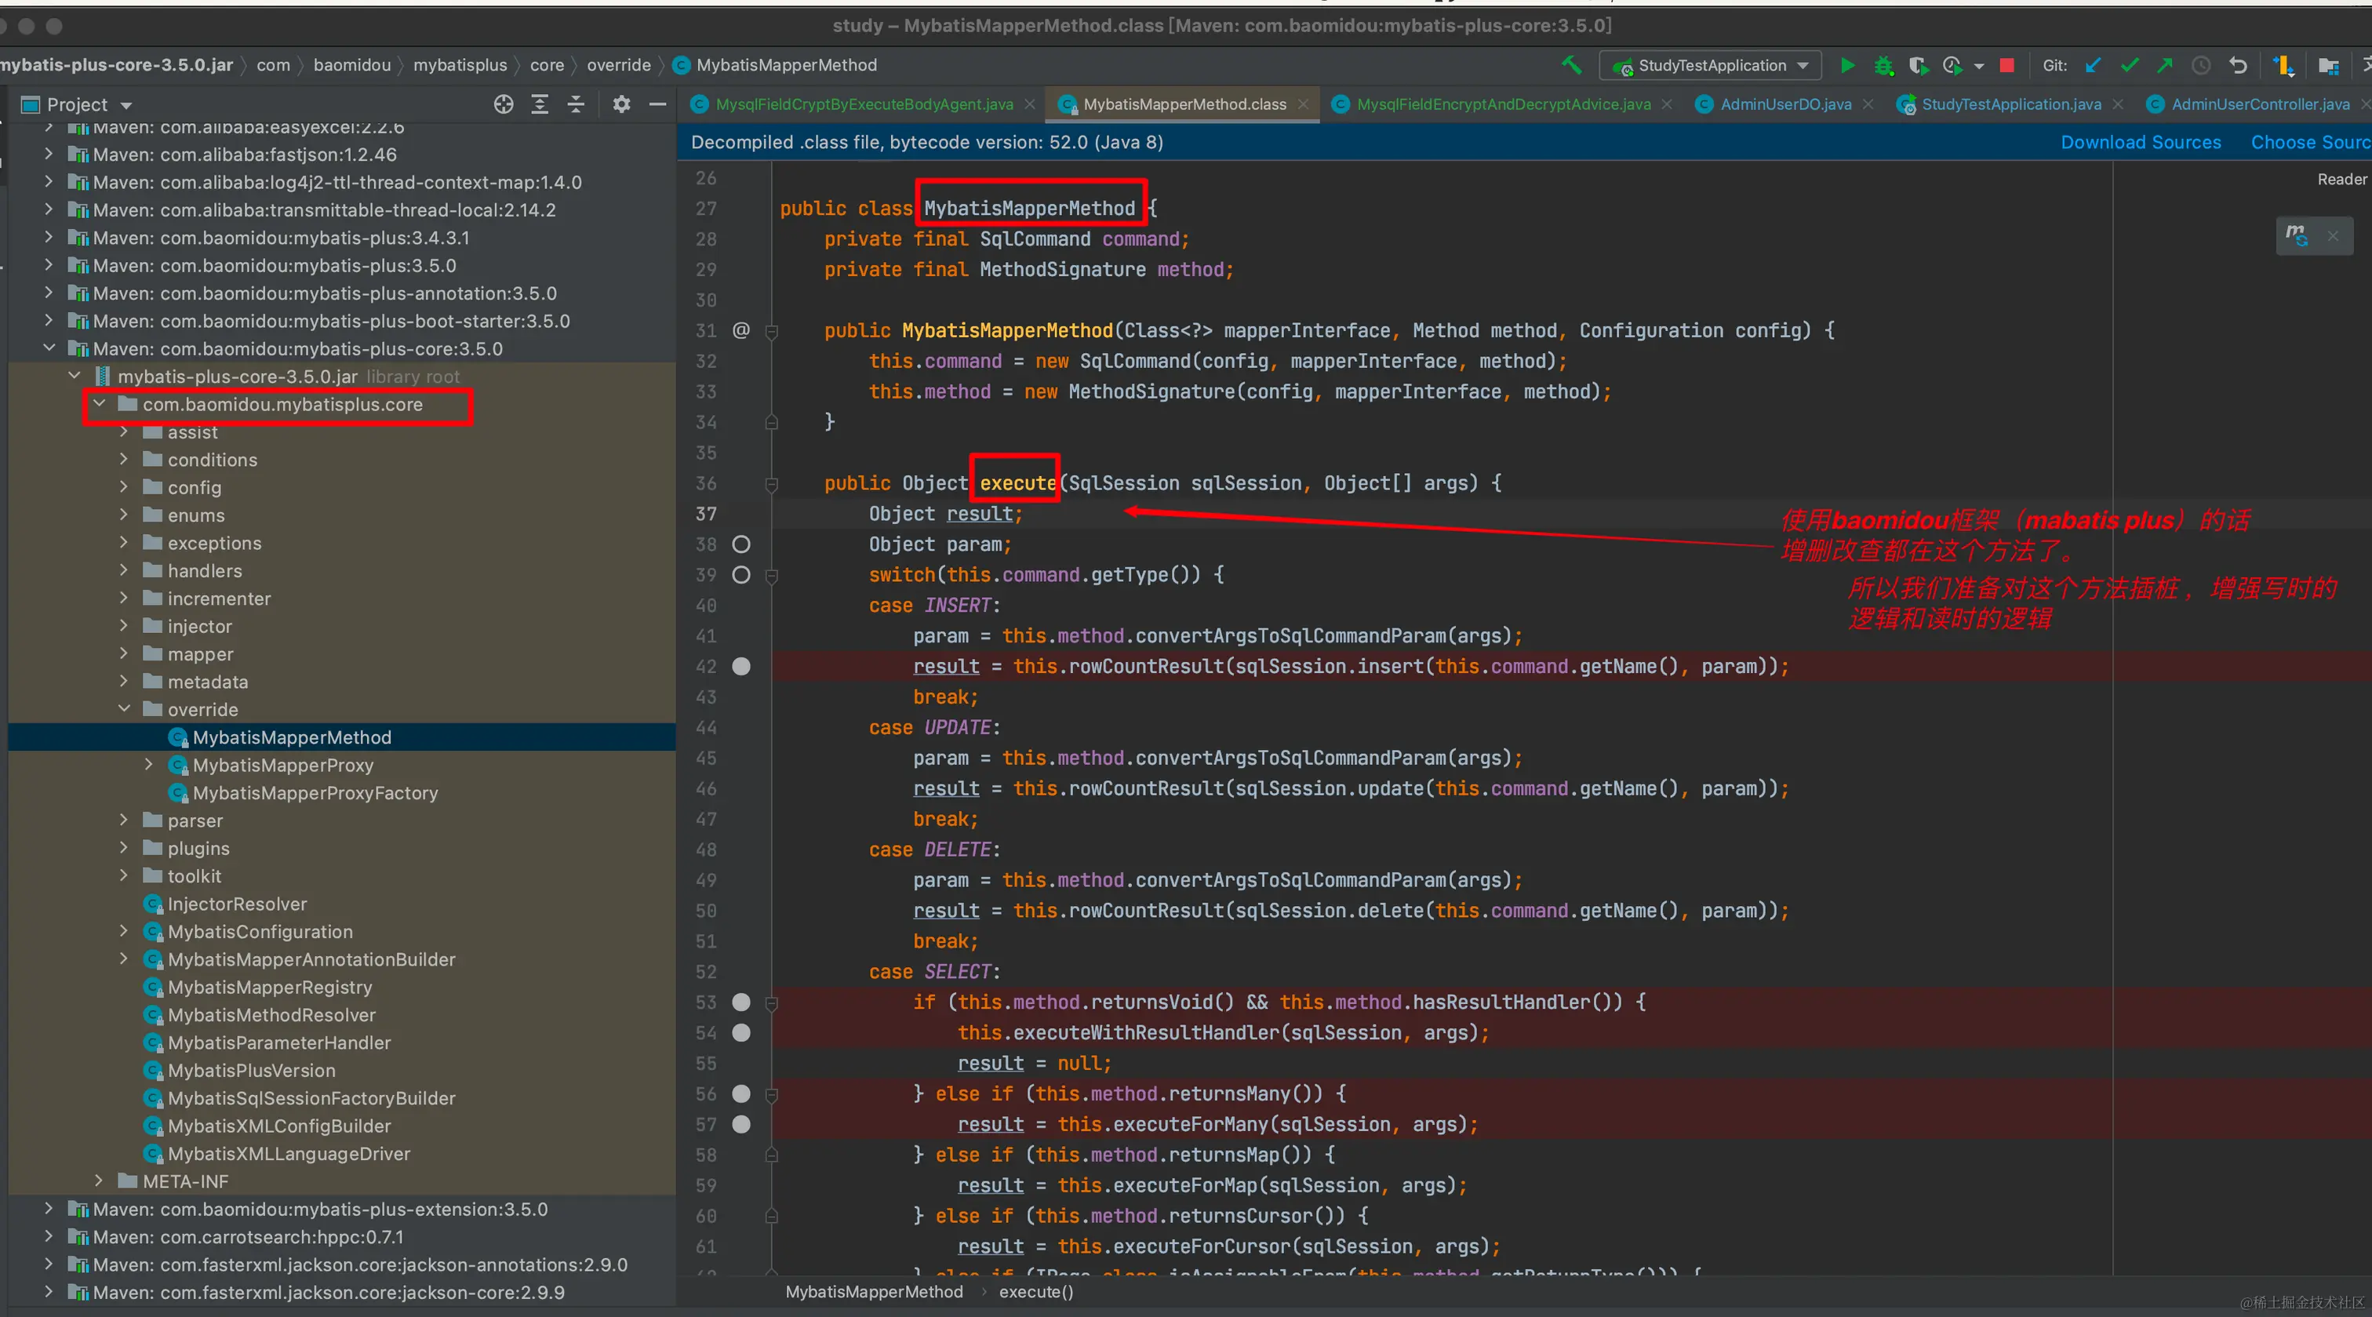Hide the Project tool window (minus icon)

(657, 104)
